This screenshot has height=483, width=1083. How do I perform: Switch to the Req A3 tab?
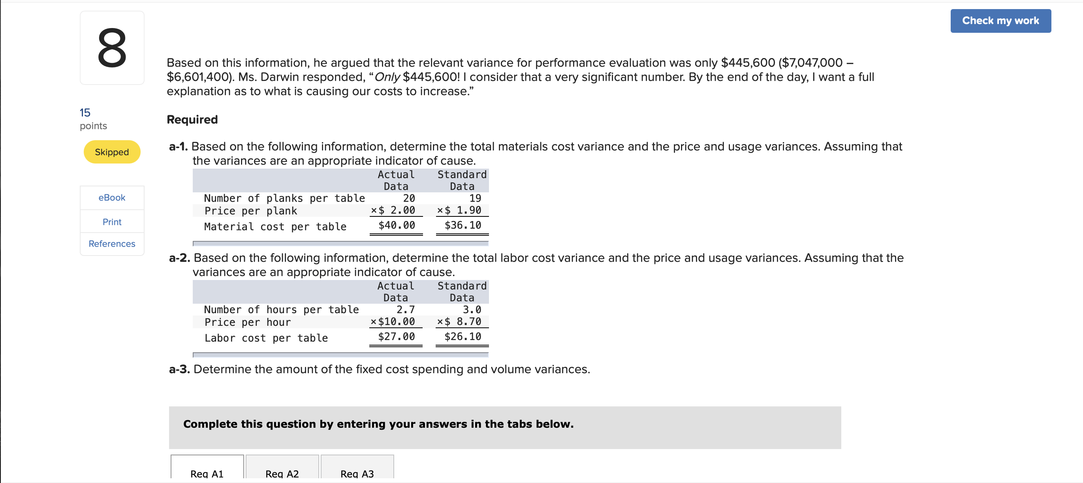coord(357,474)
